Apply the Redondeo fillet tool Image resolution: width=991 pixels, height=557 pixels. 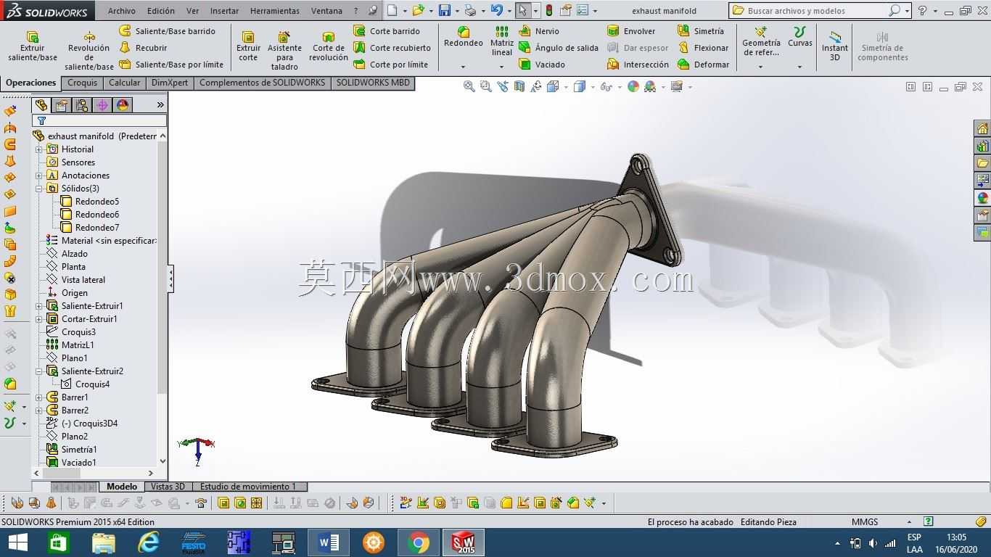click(464, 36)
